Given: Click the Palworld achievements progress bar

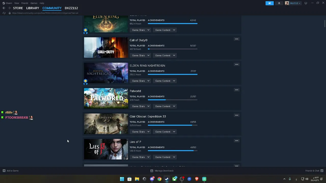Looking at the screenshot, I should coord(173,100).
